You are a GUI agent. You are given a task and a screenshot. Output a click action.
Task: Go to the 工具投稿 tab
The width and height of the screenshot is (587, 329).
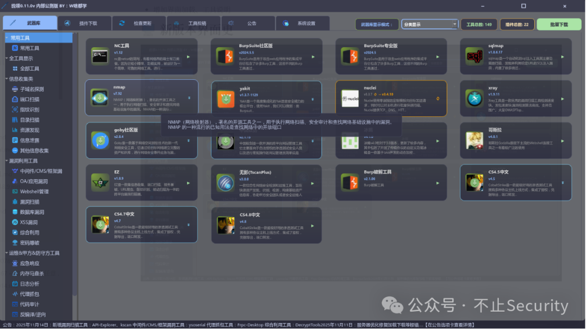[x=193, y=23]
